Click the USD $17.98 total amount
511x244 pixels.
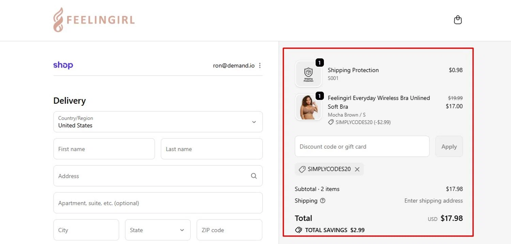click(445, 218)
